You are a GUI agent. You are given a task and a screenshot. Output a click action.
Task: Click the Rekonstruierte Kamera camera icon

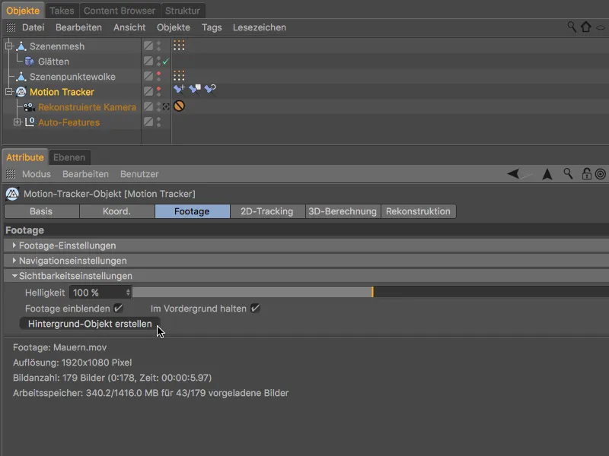coord(29,107)
